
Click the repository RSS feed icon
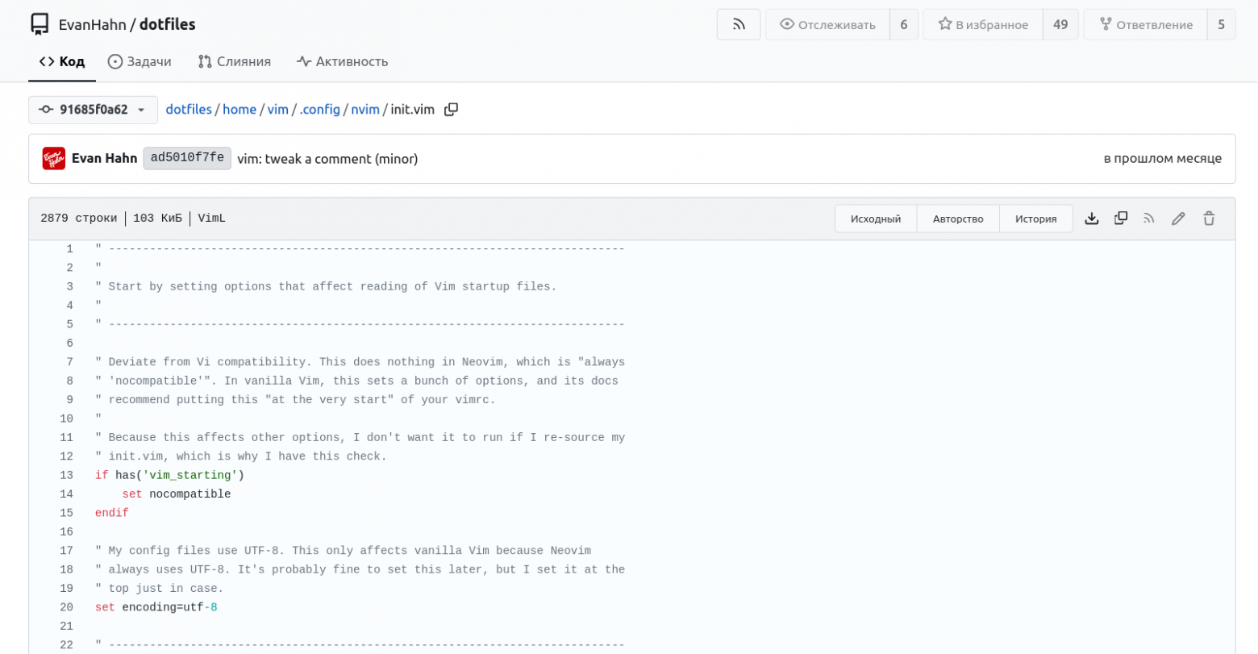click(x=738, y=24)
